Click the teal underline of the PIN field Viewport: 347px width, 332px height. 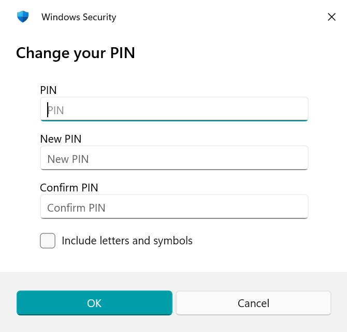click(x=174, y=120)
